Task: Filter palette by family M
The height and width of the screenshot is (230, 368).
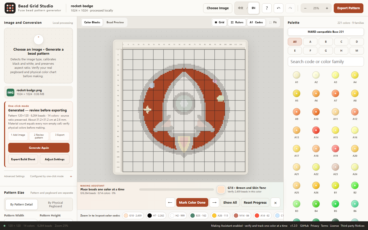Action: 357,51
